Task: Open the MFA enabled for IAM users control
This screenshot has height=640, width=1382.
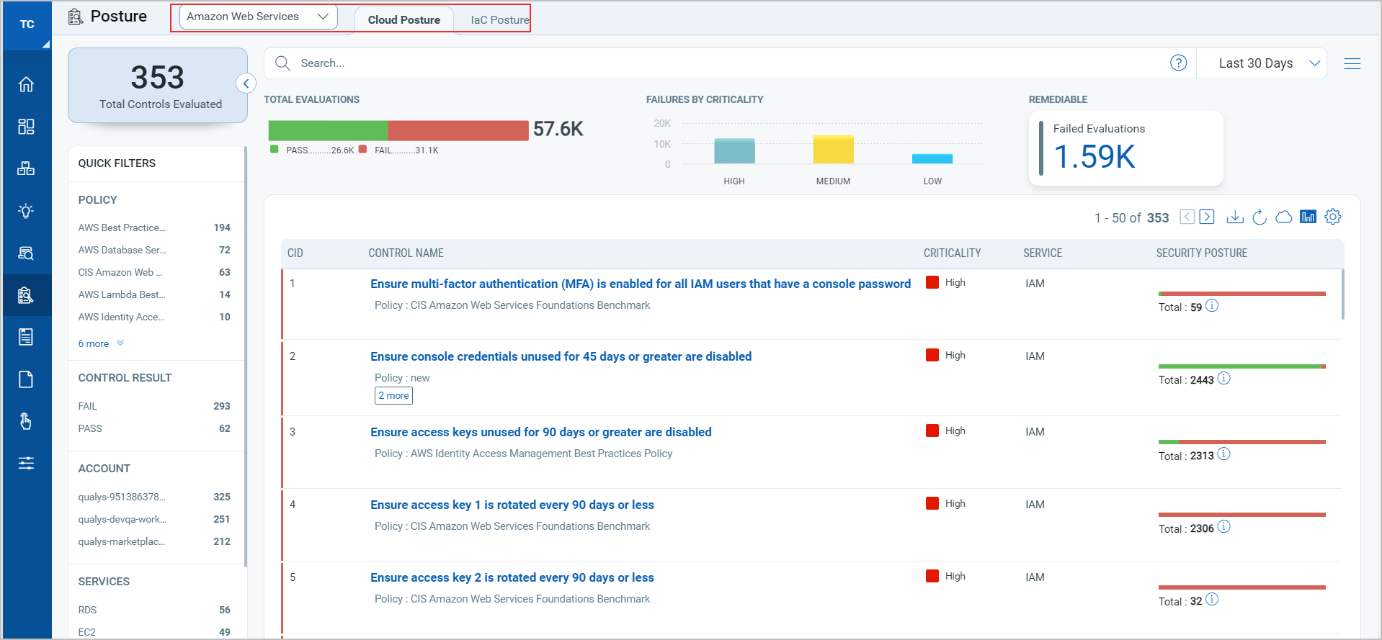Action: coord(641,284)
